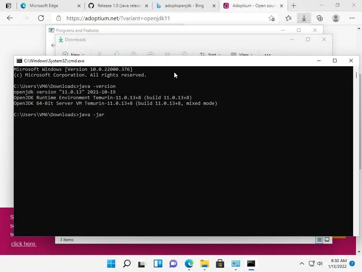Open Microsoft Edge from taskbar

(x=189, y=263)
